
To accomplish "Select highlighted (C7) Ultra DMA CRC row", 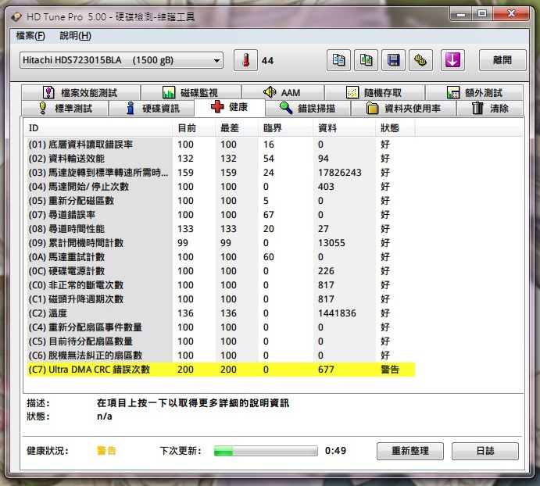I will [x=220, y=370].
